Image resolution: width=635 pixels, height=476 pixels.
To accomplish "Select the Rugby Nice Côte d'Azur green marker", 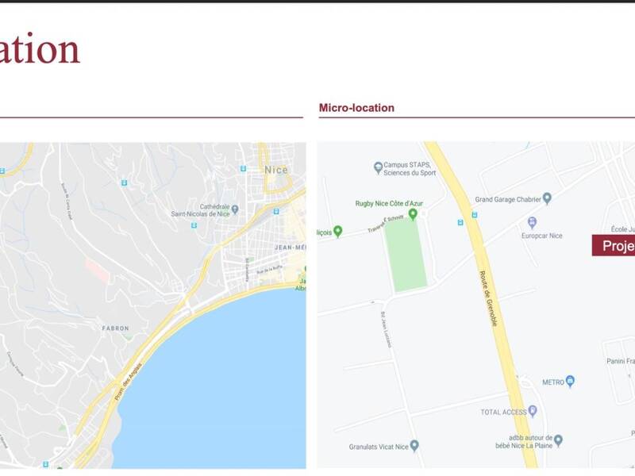I will [x=413, y=214].
